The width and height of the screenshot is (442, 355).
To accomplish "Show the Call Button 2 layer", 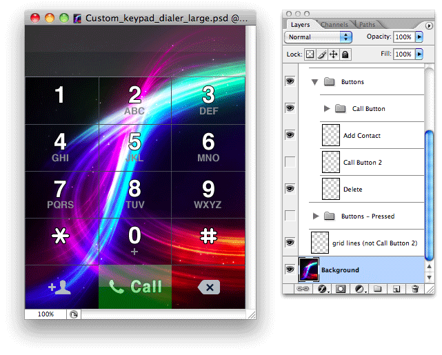I will coord(290,162).
